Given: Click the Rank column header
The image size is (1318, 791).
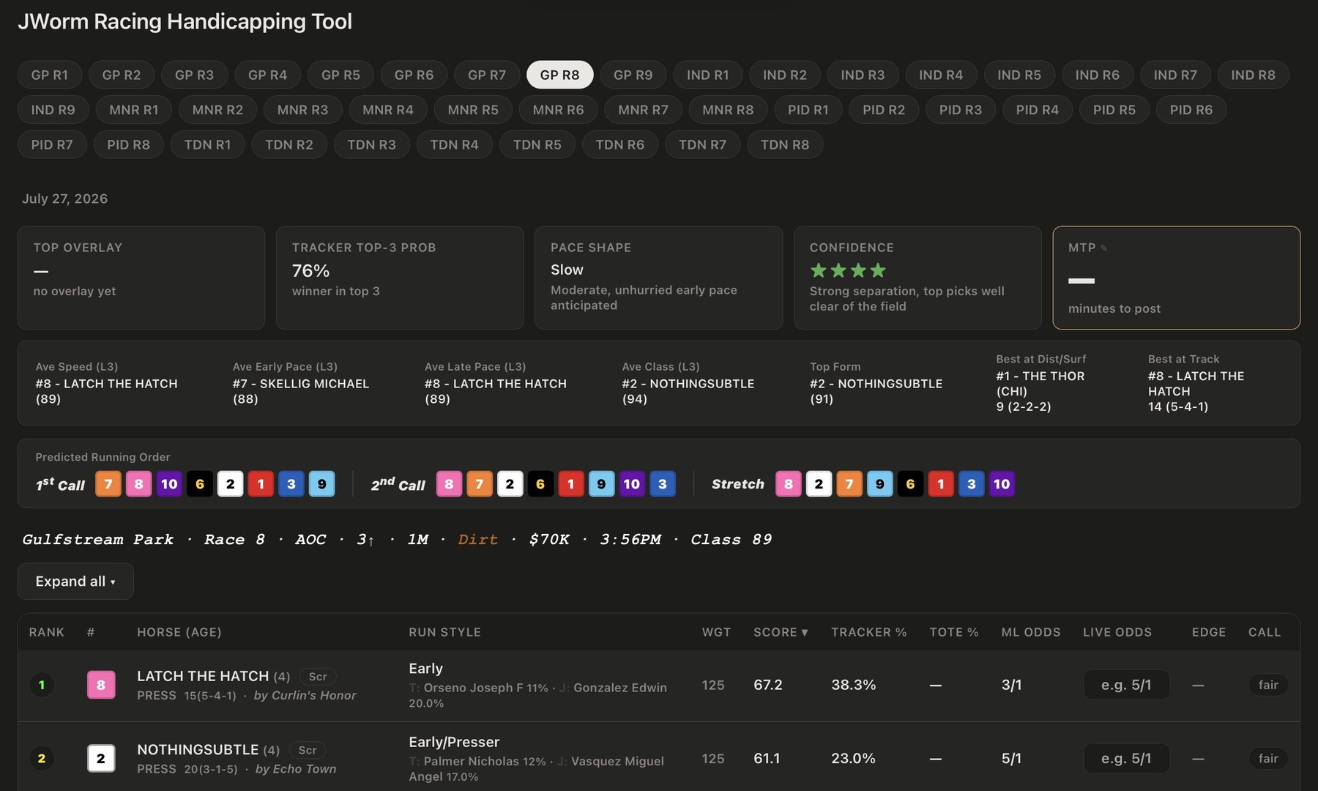Looking at the screenshot, I should [47, 632].
